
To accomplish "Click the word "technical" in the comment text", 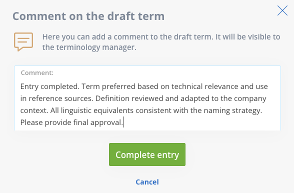I will [x=187, y=86].
